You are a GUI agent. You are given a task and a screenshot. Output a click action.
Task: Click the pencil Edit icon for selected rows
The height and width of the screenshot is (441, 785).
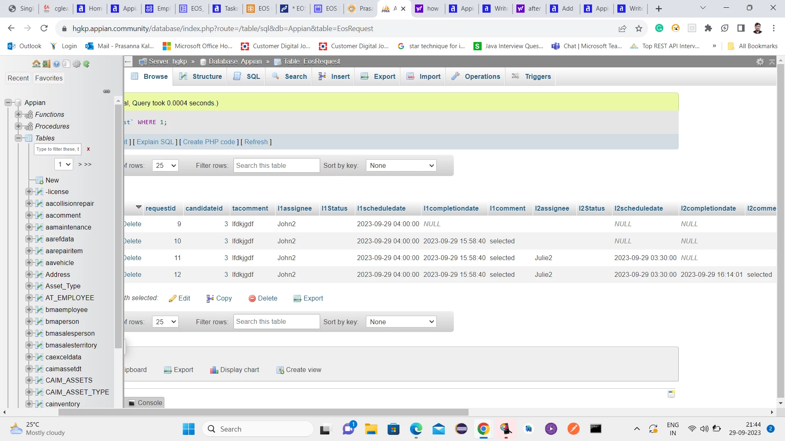[x=173, y=298]
